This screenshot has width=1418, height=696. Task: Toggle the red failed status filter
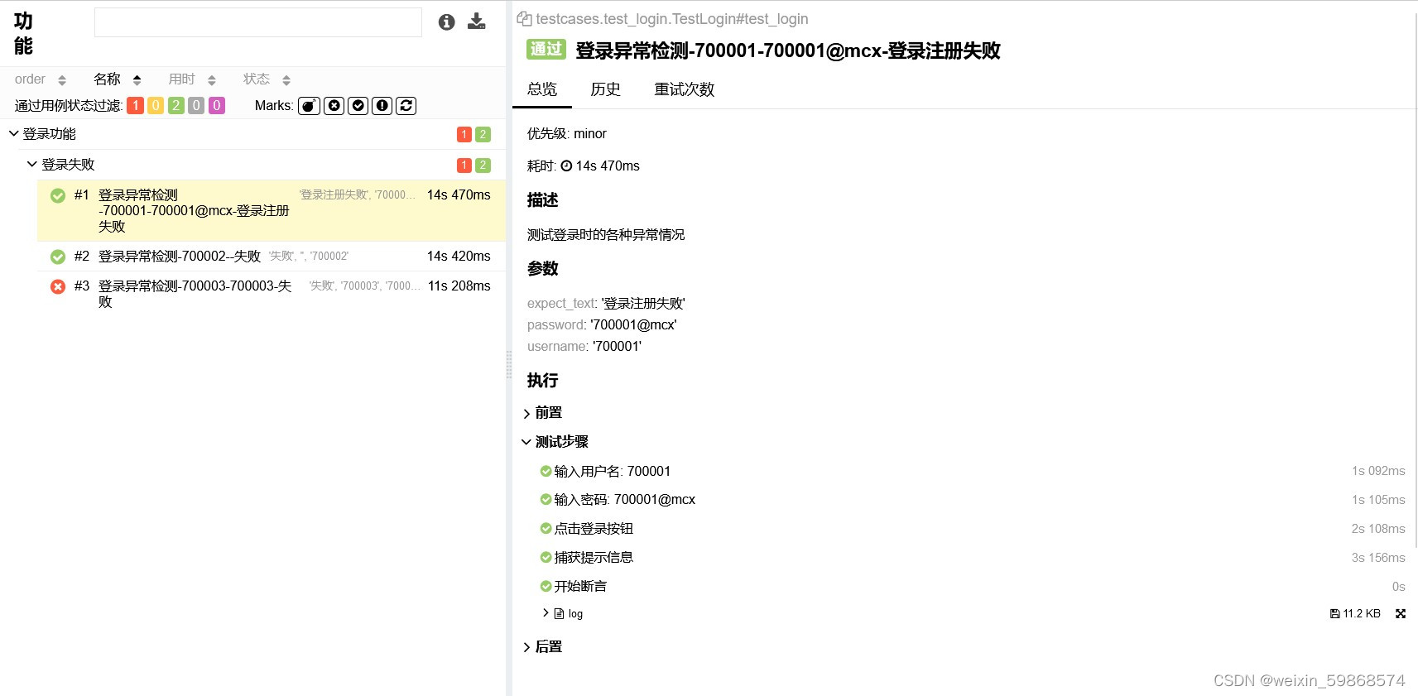[135, 106]
